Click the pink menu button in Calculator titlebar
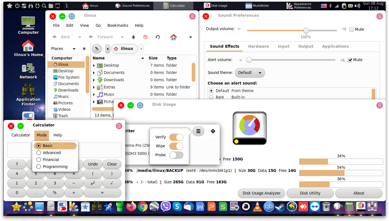Viewport: 389px width, 221px height. pos(119,126)
